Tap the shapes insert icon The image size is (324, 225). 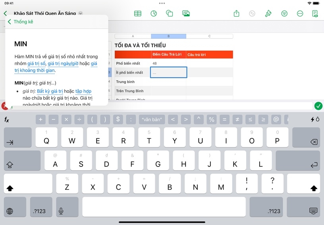pyautogui.click(x=170, y=13)
